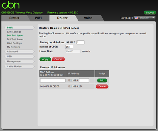The width and height of the screenshot is (158, 131).
Task: Switch to the Status tab
Action: pos(14,18)
